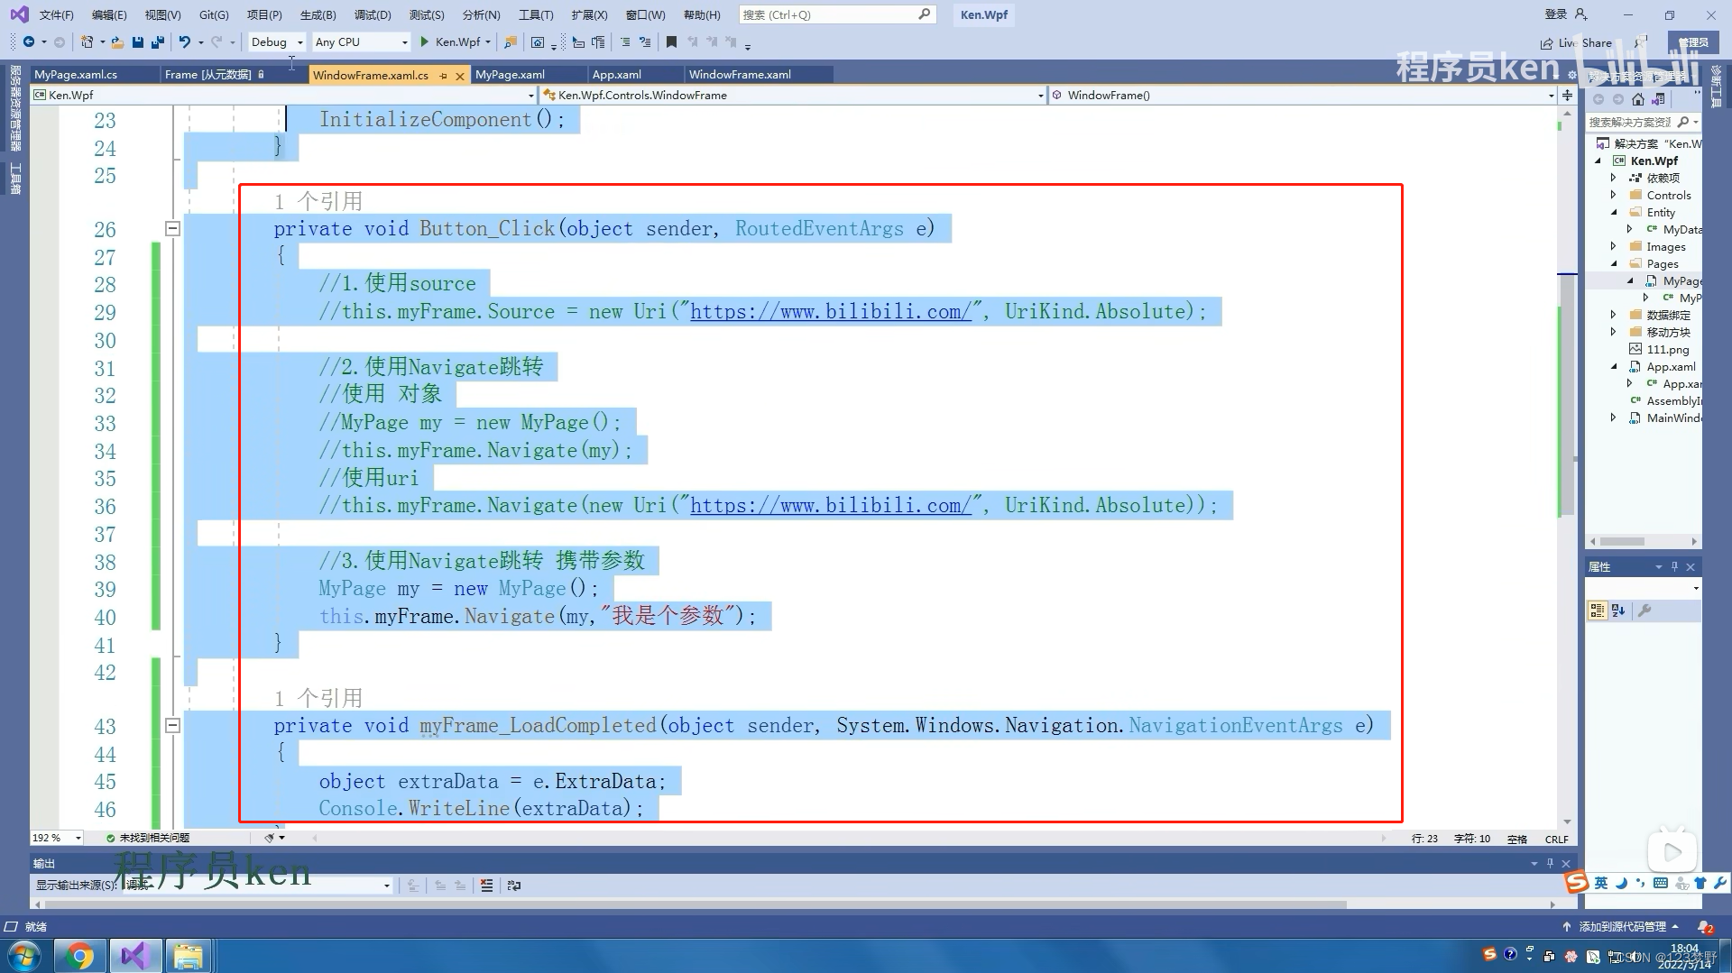Open the output source dropdown
This screenshot has width=1732, height=973.
257,886
